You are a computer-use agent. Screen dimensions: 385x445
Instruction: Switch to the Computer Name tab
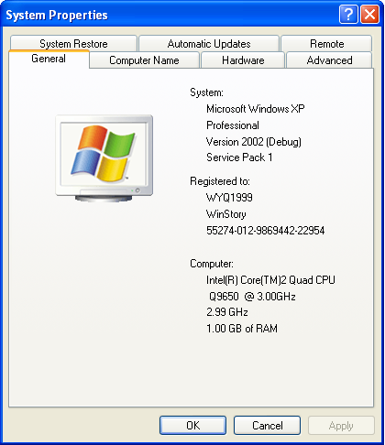coord(144,60)
